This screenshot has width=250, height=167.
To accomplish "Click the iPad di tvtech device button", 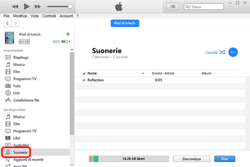I will 125,23.
